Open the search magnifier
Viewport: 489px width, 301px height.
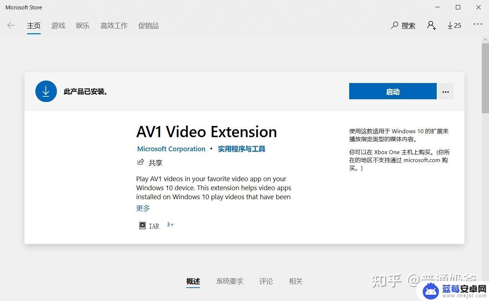pyautogui.click(x=395, y=25)
